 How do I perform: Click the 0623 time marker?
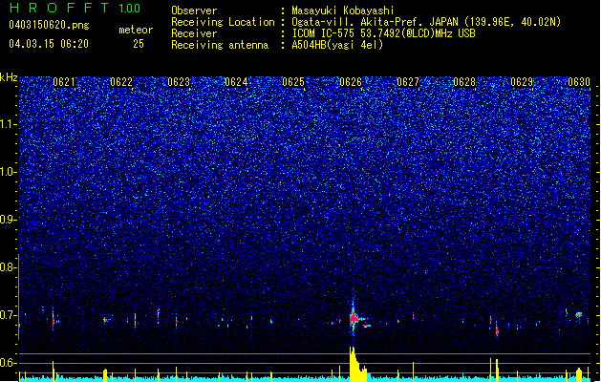coord(179,82)
